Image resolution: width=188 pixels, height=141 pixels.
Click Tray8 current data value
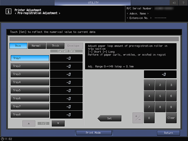pos(66,114)
